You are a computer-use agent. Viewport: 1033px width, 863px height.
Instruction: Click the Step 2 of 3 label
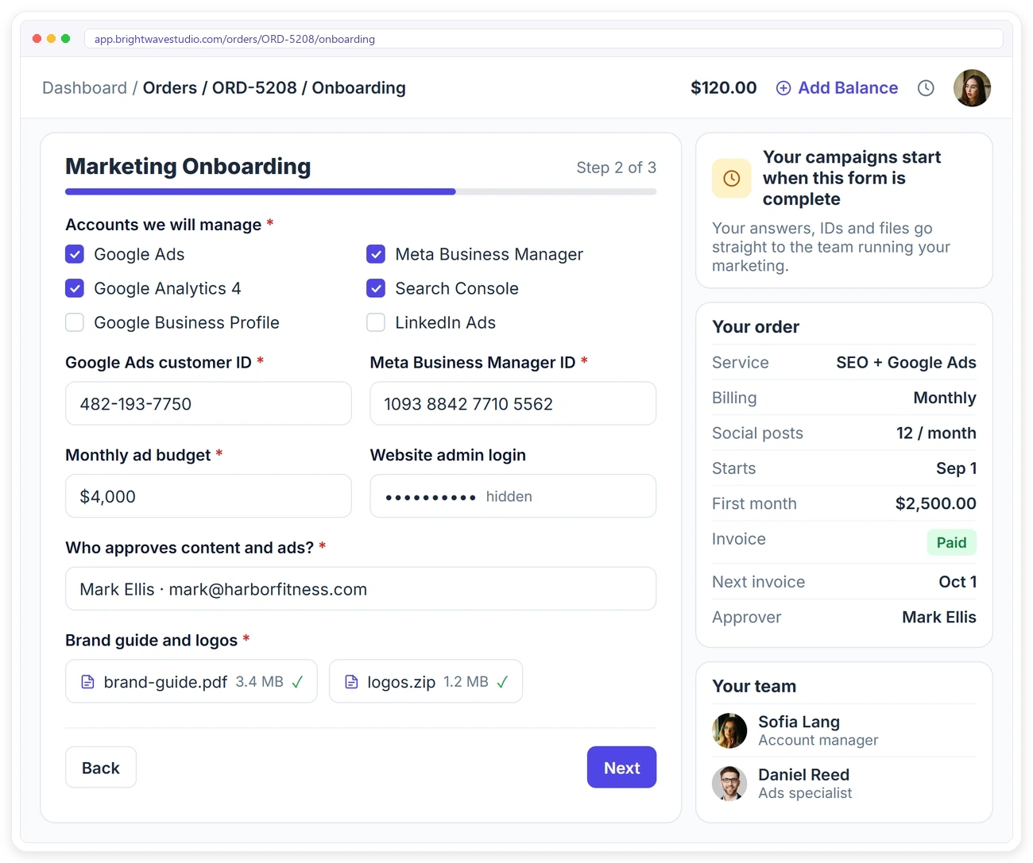[617, 168]
